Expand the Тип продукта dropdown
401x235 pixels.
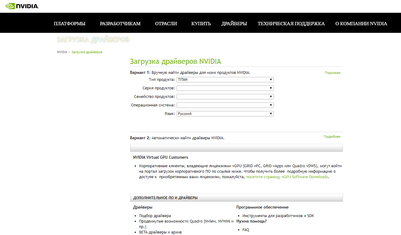pos(225,80)
